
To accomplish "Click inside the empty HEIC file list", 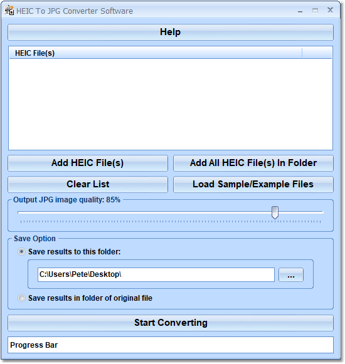I will click(x=171, y=104).
